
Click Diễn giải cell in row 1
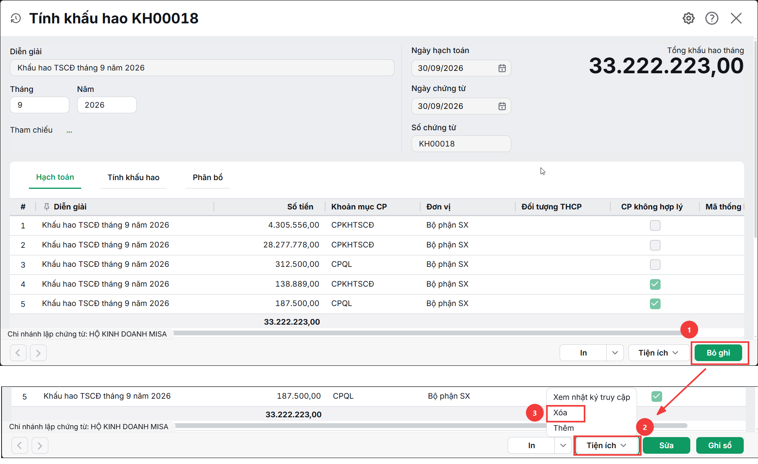[x=105, y=225]
